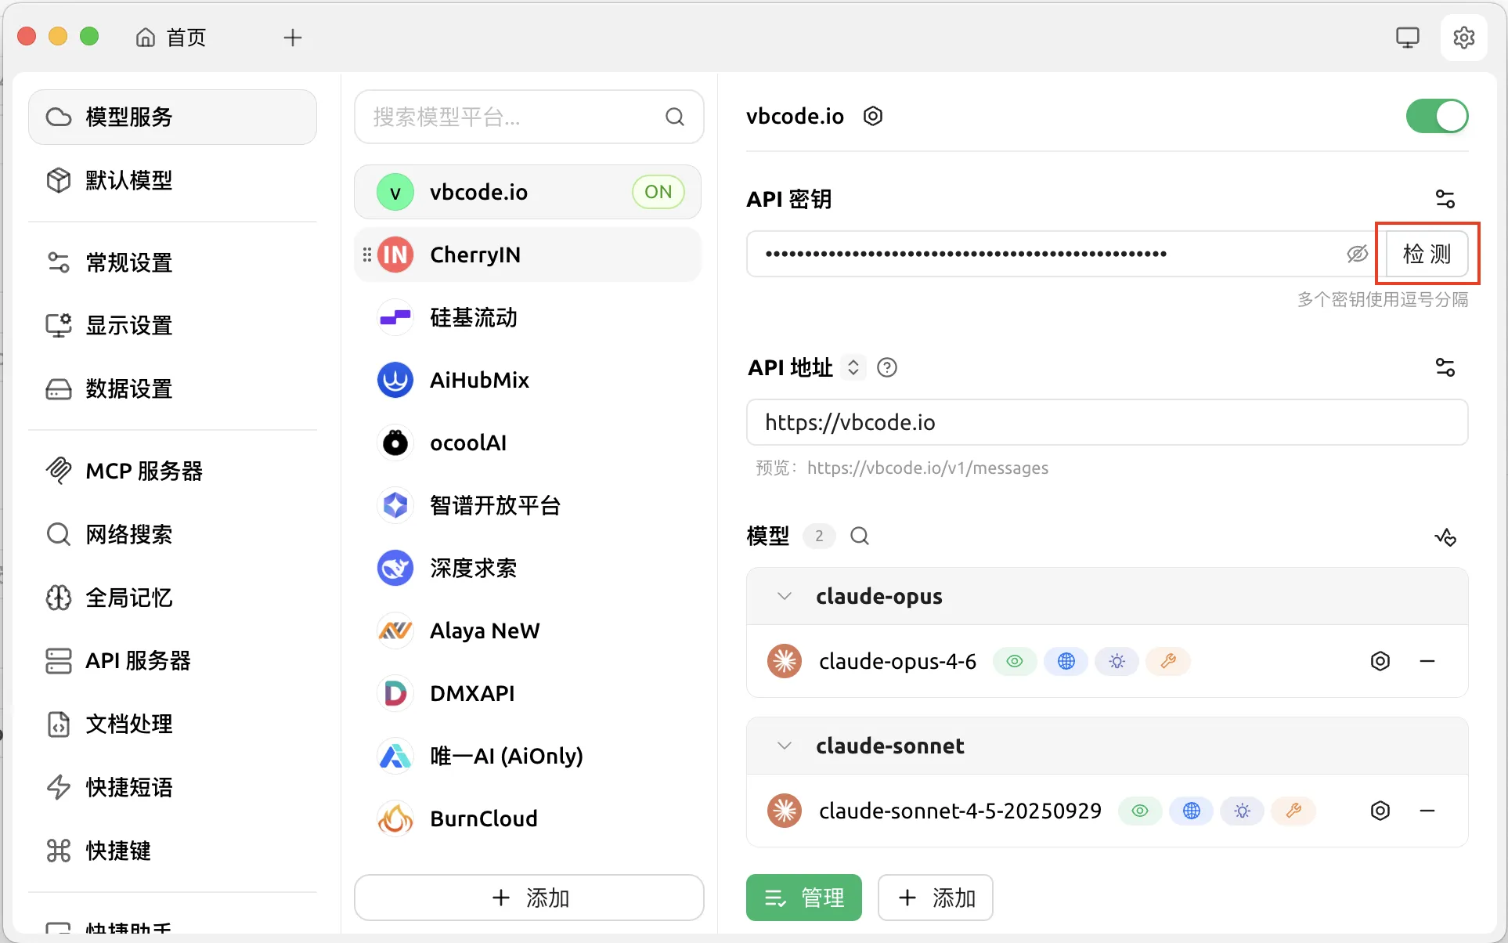Click claude-sonnet-4-5 tool wrench tag
The height and width of the screenshot is (943, 1508).
[x=1293, y=811]
